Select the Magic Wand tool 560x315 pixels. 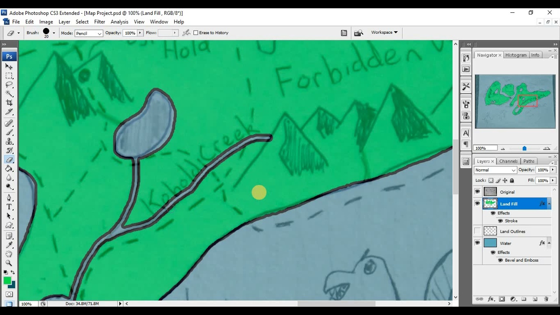(9, 93)
